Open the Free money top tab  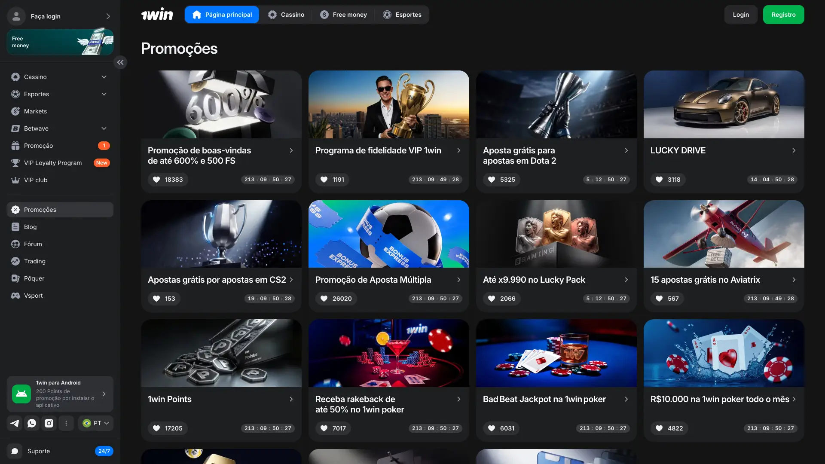343,15
